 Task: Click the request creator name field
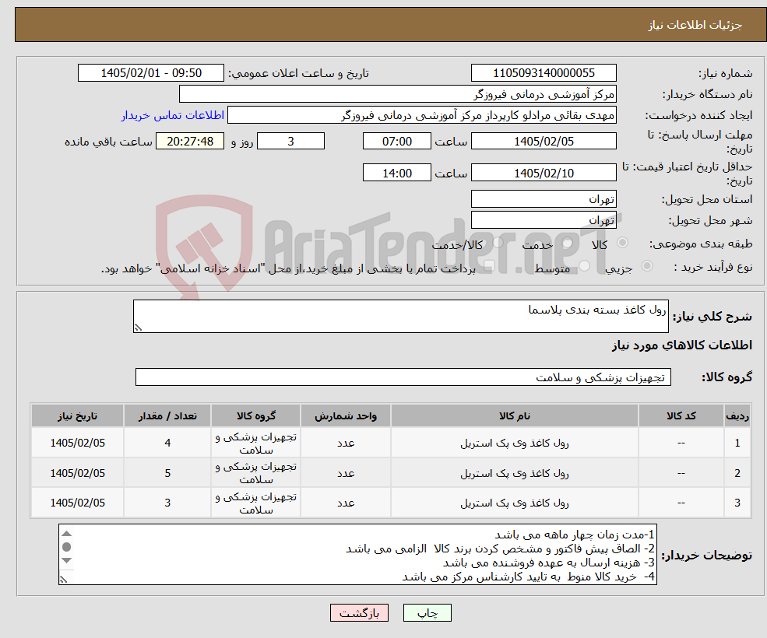point(421,115)
